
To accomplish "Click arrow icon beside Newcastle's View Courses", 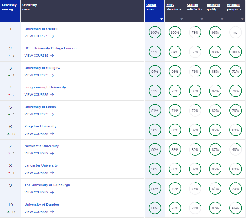I will coord(52,153).
